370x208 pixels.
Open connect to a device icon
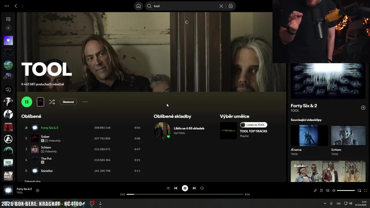(x=328, y=190)
